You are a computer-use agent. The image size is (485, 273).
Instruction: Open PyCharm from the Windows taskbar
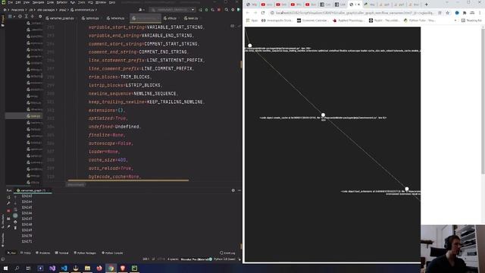[134, 268]
